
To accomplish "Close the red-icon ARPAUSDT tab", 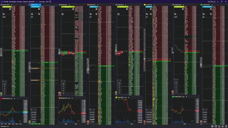I will point(40,5).
